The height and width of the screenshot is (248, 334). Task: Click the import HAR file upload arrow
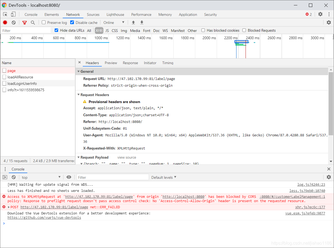(133, 23)
